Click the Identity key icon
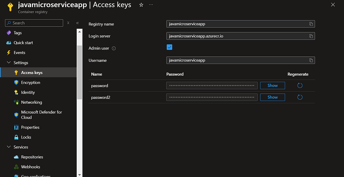The height and width of the screenshot is (177, 344). click(16, 93)
